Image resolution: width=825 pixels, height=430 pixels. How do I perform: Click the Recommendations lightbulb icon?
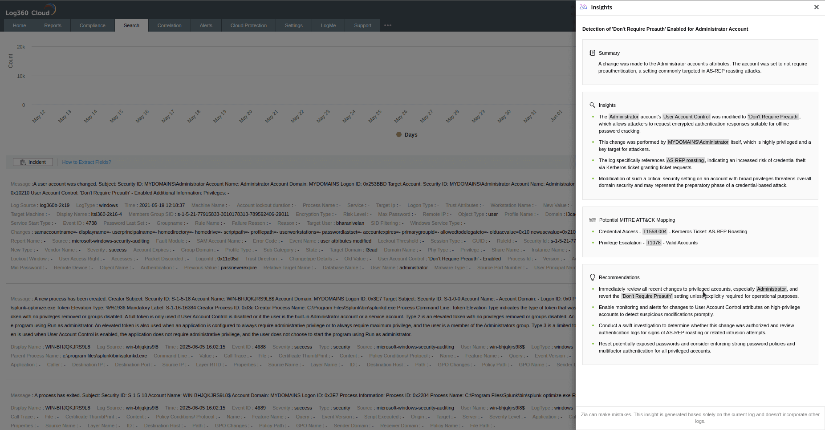coord(593,277)
